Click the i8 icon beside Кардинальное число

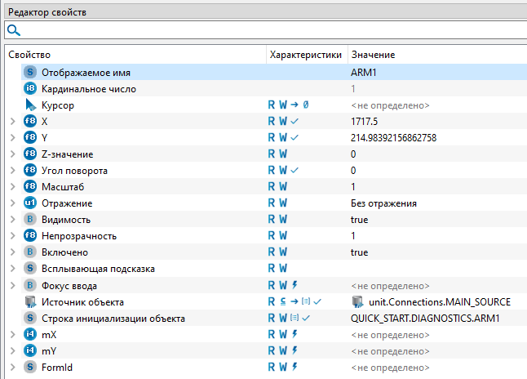(30, 89)
